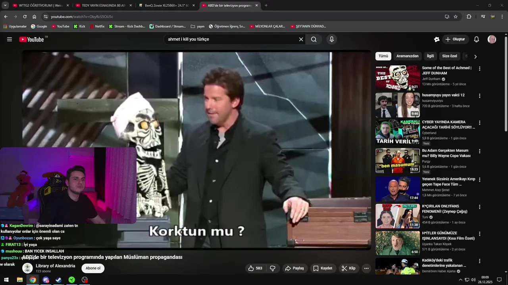Open Tape Face video thumbnail
This screenshot has height=285, width=508.
pyautogui.click(x=398, y=189)
